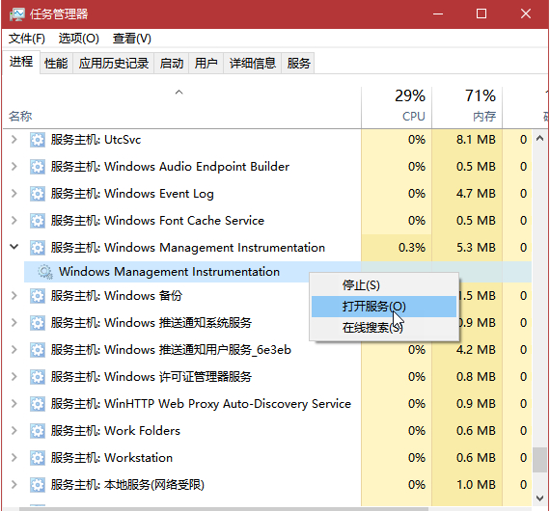The width and height of the screenshot is (550, 511).
Task: Switch to the 启动 tab
Action: 171,64
